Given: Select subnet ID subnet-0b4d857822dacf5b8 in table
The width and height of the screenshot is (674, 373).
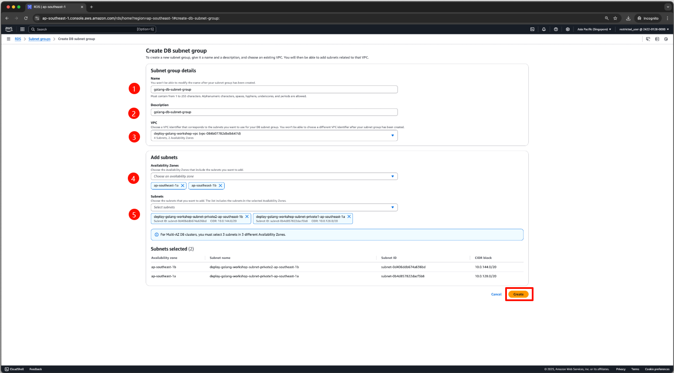Looking at the screenshot, I should 403,276.
